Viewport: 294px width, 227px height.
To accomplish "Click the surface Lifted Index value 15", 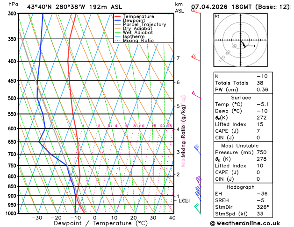I will (260, 124).
